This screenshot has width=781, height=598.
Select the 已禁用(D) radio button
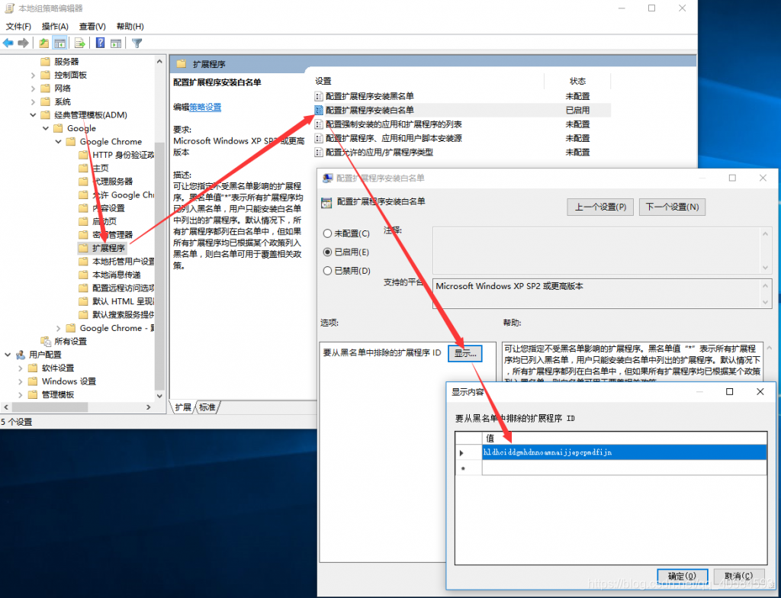tap(327, 271)
